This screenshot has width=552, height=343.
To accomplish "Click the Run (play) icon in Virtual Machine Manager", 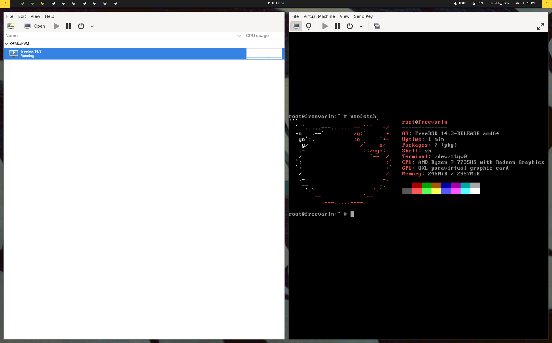I will click(56, 26).
